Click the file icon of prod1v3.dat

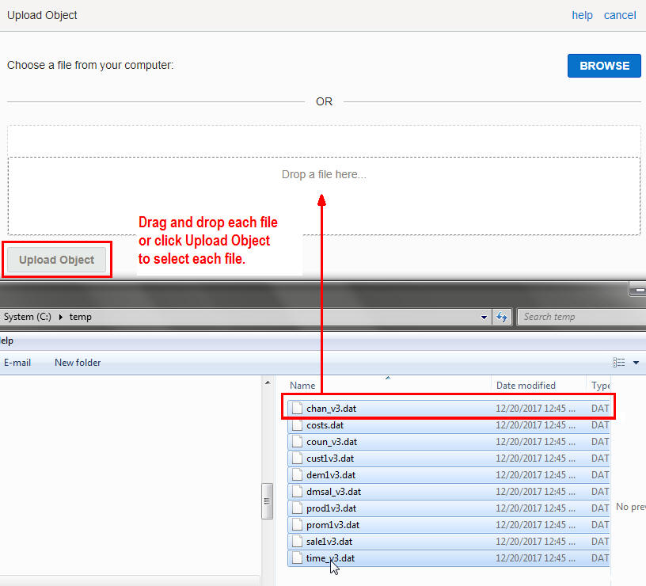pos(297,508)
